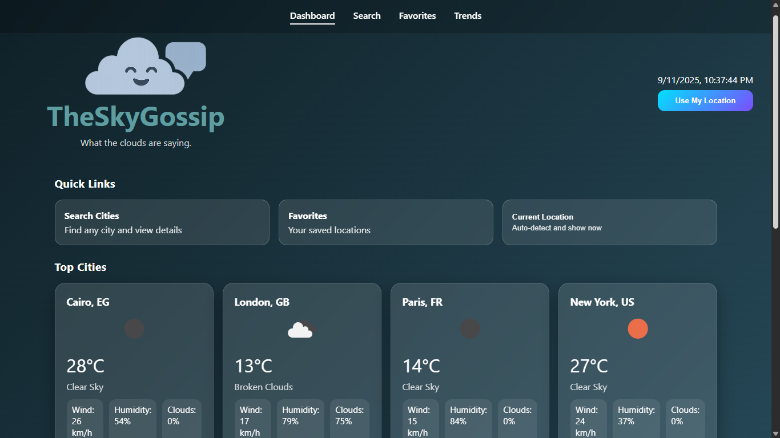Screen dimensions: 780x438
Task: Click the scrollbar down arrow
Action: (x=776, y=433)
